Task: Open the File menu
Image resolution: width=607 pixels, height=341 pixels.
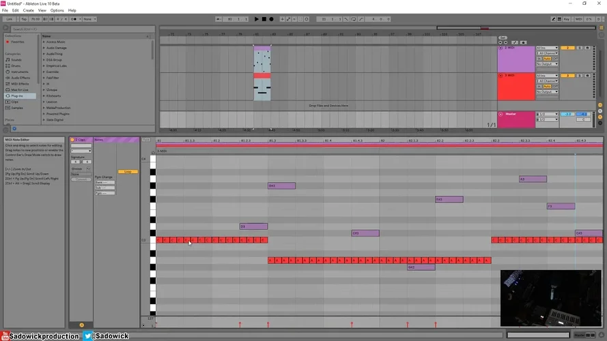Action: point(5,10)
